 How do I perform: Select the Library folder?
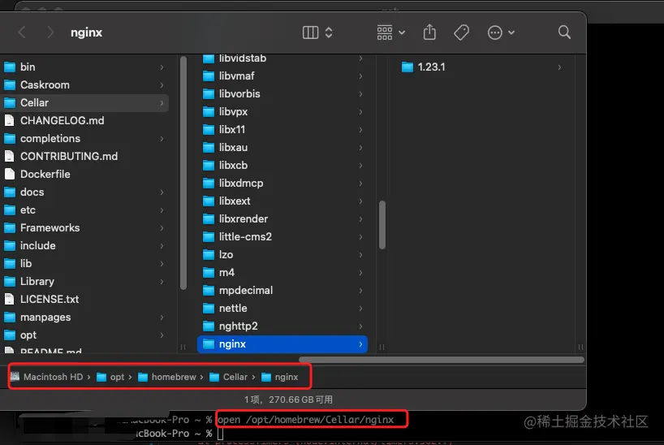coord(84,282)
